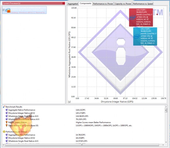Viewport: 170px width, 148px height.
Task: Click the Intel logo in the red tooltip
Action: pos(132,17)
